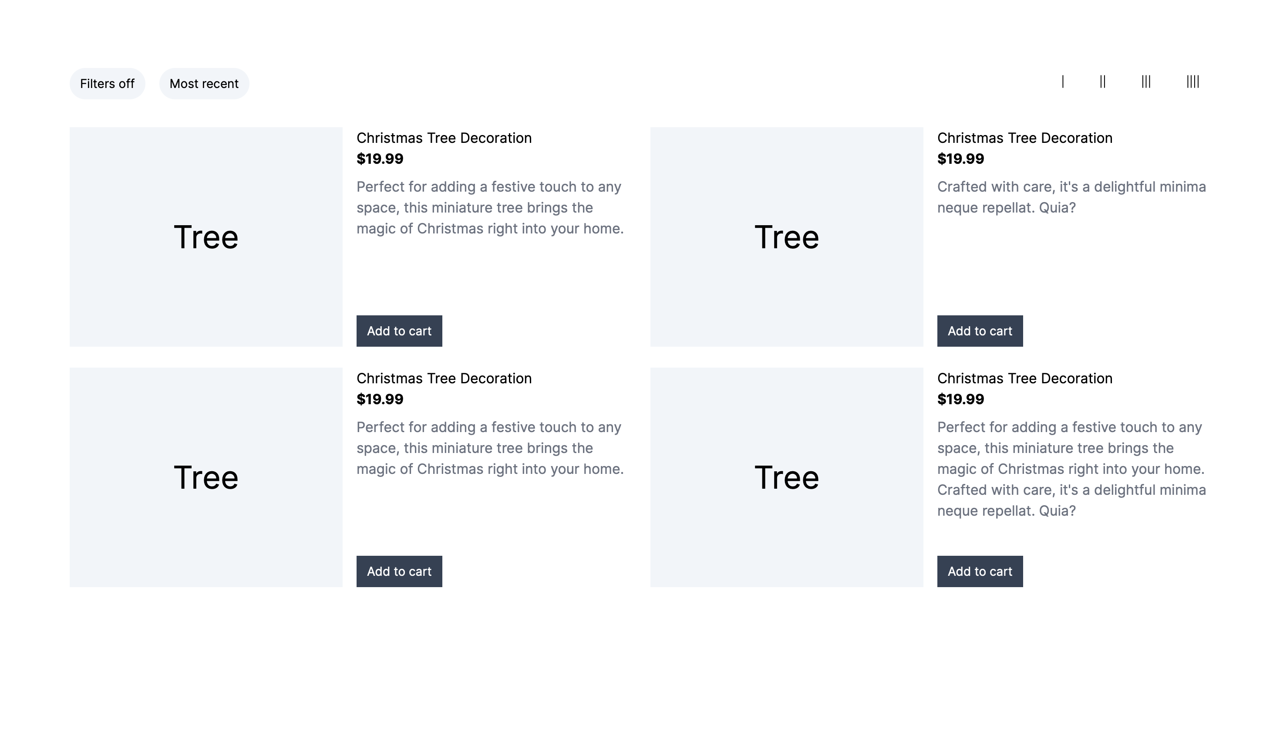The height and width of the screenshot is (730, 1280).
Task: Add bottom-right Christmas Tree to cart
Action: coord(980,572)
